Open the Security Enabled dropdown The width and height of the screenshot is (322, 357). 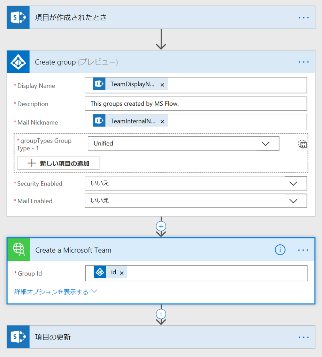coord(196,183)
